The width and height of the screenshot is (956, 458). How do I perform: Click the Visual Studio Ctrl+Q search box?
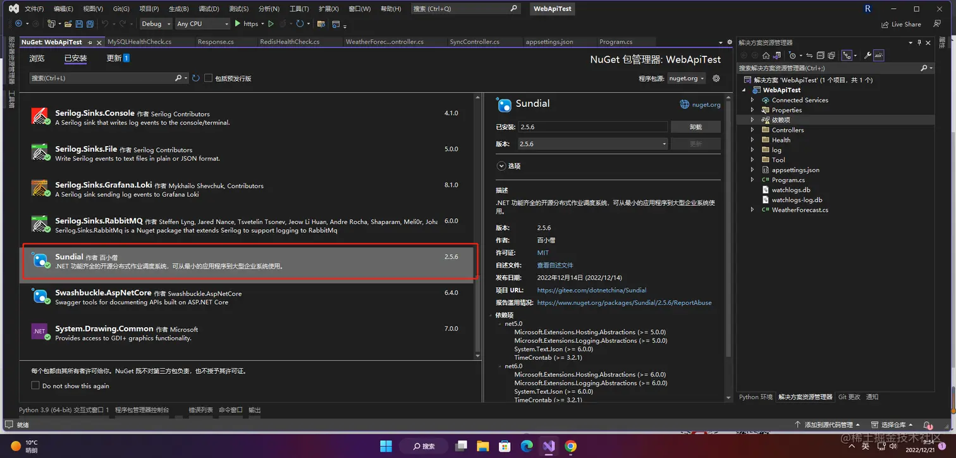[x=465, y=9]
